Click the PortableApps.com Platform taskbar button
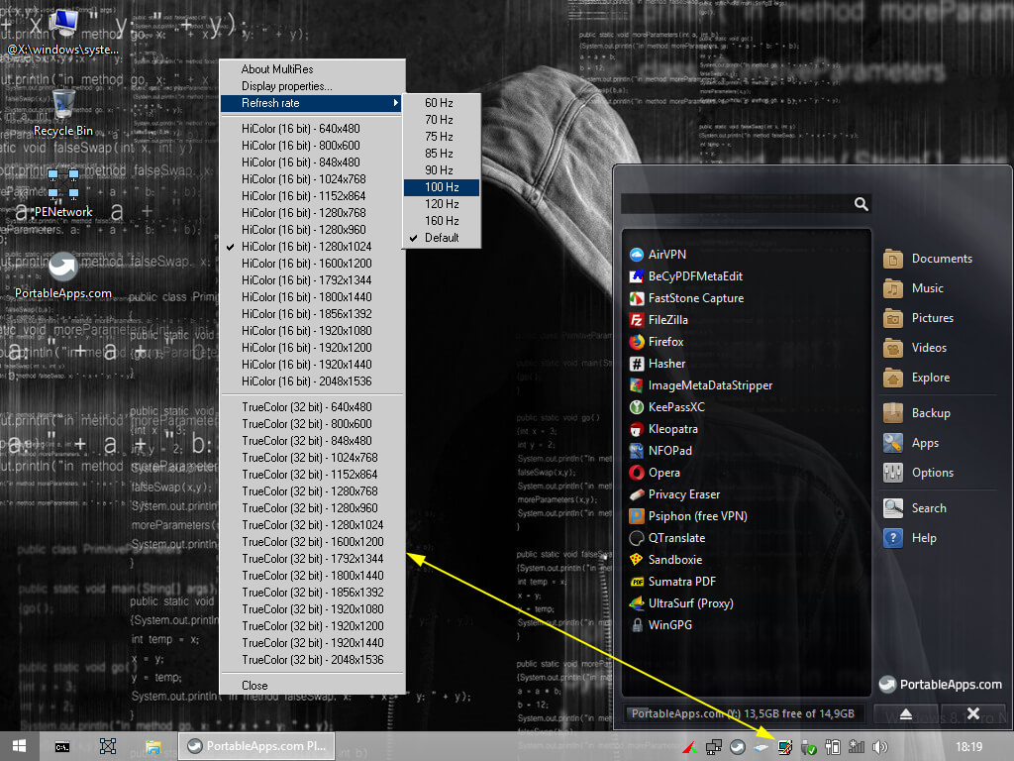The height and width of the screenshot is (761, 1014). [x=256, y=746]
